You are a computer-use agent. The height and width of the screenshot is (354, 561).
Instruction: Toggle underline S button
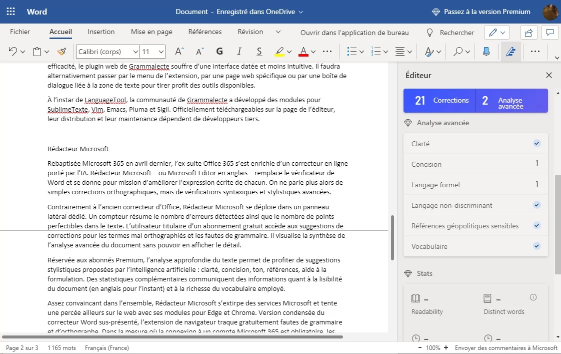[x=259, y=52]
